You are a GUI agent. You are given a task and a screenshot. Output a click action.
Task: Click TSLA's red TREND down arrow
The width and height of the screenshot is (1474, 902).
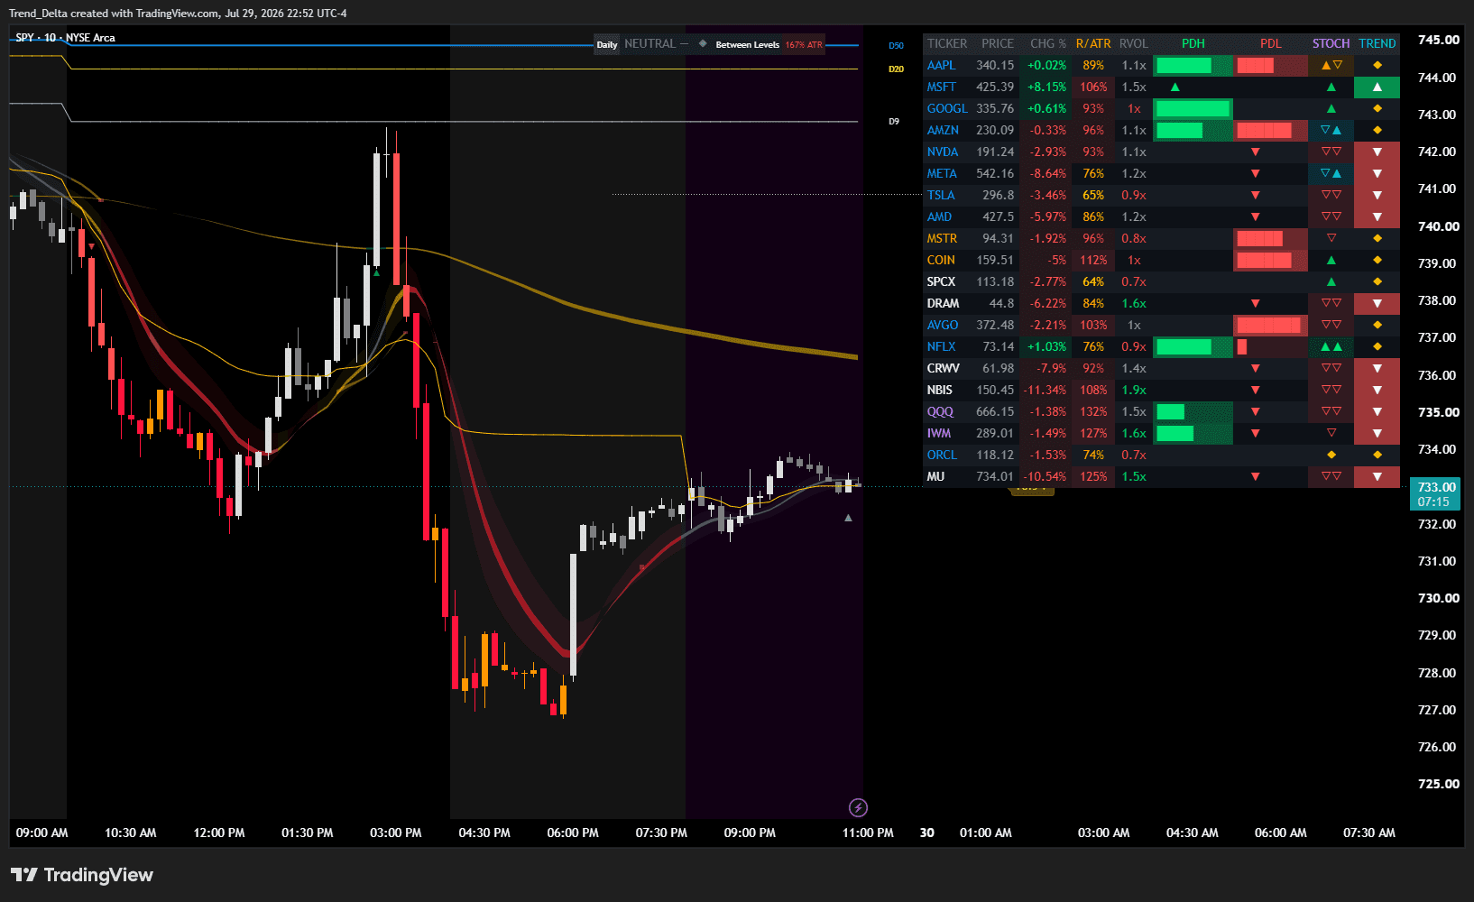[1377, 196]
